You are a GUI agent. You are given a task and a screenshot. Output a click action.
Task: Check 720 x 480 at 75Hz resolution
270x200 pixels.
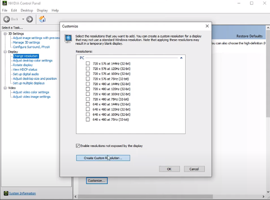[87, 99]
